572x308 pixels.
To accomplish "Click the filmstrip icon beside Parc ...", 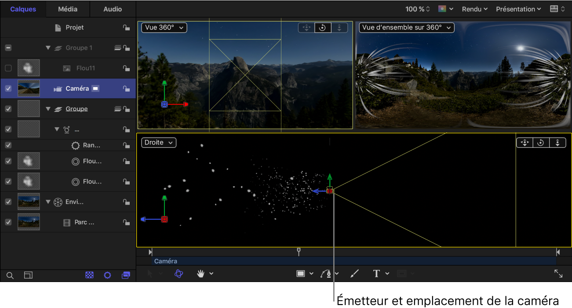I will coord(66,222).
